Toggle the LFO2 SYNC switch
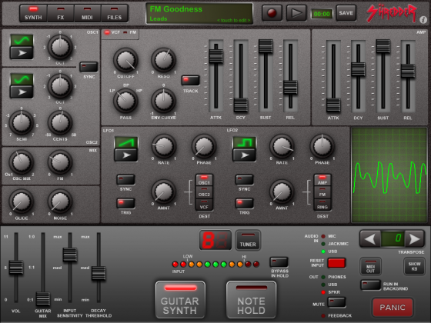 [245, 180]
